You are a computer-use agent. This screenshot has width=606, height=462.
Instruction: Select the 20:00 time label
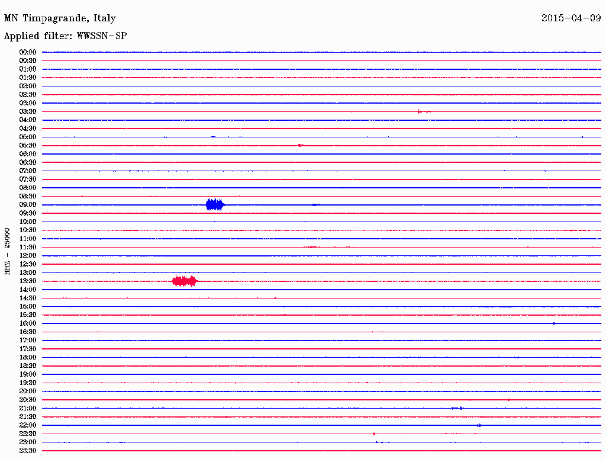pos(27,391)
